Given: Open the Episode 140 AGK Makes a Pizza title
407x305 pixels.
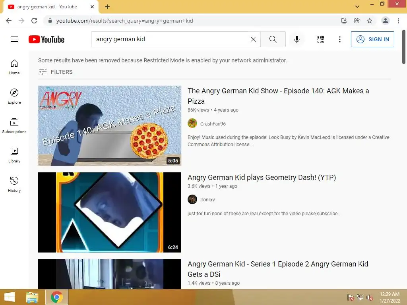Looking at the screenshot, I should 278,96.
